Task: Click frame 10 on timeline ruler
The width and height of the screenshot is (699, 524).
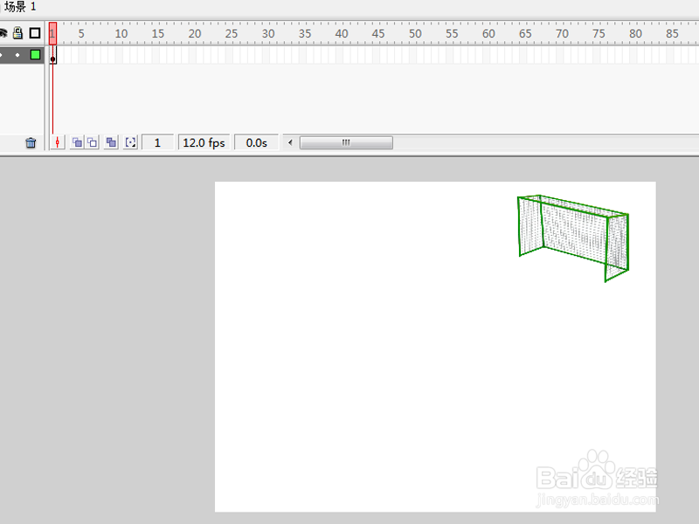Action: pos(121,33)
